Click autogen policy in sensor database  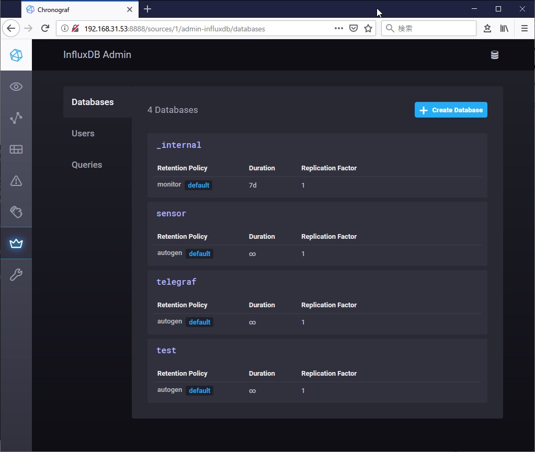[x=169, y=253]
